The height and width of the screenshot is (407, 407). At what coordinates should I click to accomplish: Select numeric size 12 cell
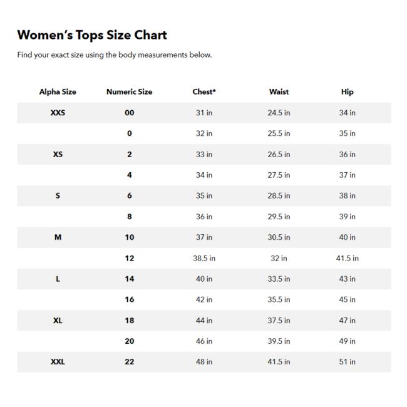click(x=129, y=258)
